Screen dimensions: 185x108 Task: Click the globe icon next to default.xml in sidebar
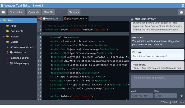click(11, 52)
